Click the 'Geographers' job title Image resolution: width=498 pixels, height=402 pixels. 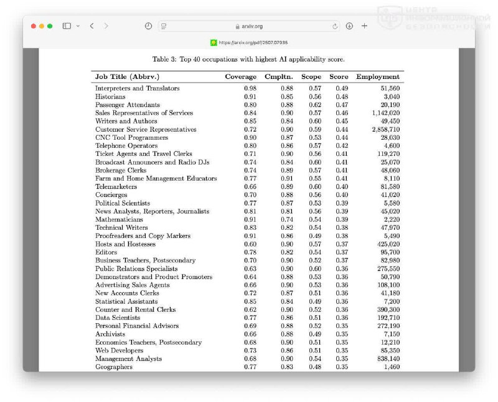coord(114,367)
